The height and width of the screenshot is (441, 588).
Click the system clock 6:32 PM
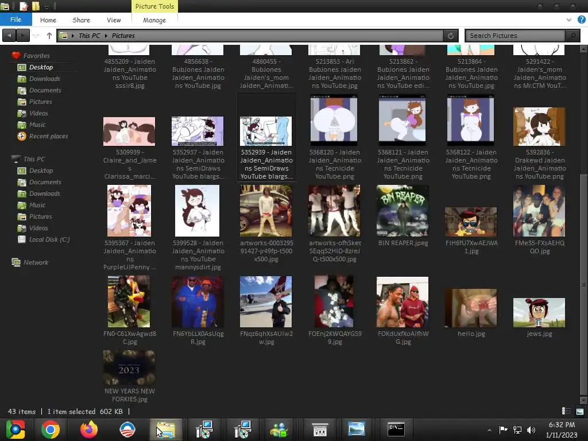[x=562, y=425]
